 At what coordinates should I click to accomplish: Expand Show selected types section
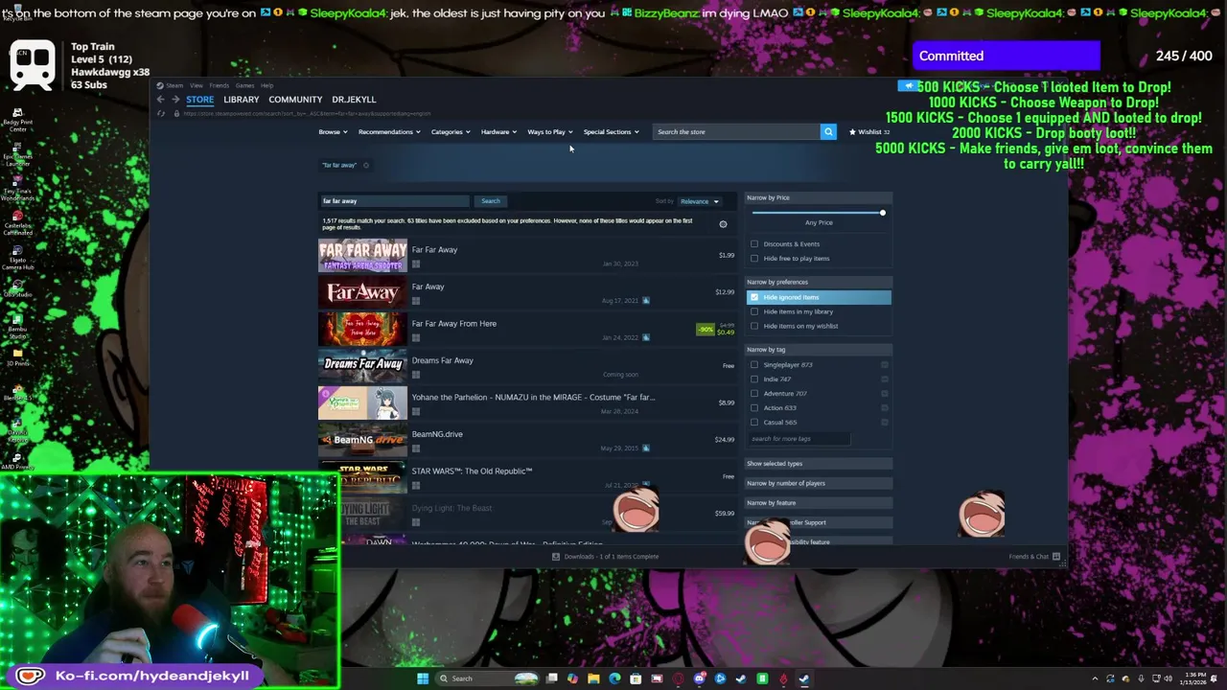pyautogui.click(x=819, y=464)
